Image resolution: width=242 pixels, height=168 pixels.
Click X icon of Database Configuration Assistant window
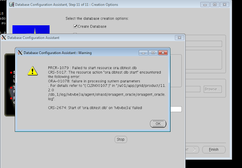tap(4, 38)
